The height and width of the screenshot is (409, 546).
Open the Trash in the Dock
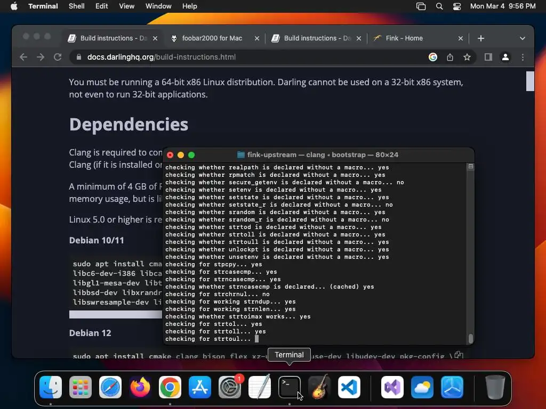[x=495, y=387]
